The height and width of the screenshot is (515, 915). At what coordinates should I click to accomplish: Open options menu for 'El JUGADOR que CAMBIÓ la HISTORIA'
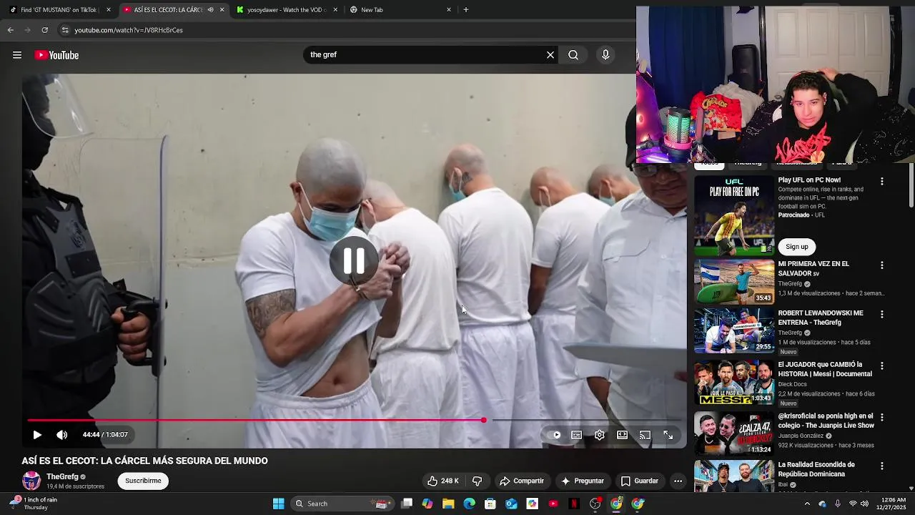[x=882, y=366]
